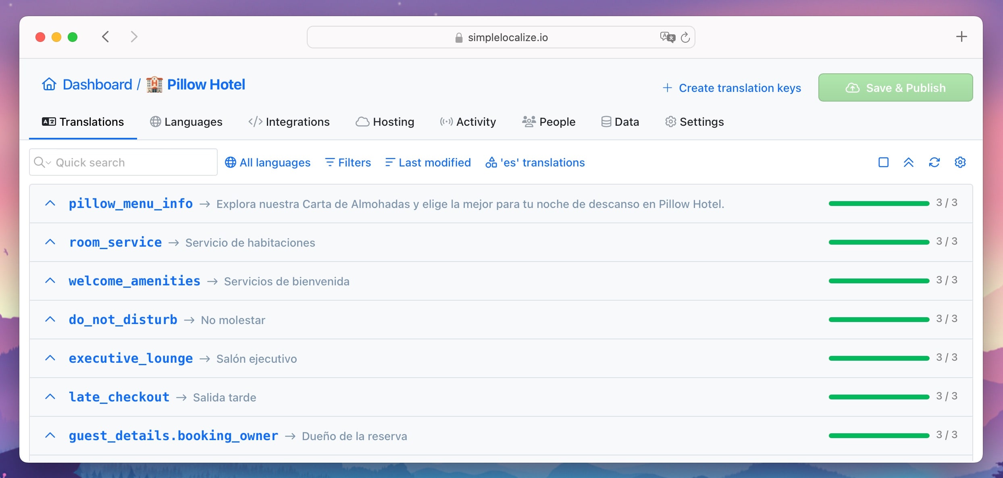Open the Settings tab
The height and width of the screenshot is (478, 1003).
coord(695,122)
